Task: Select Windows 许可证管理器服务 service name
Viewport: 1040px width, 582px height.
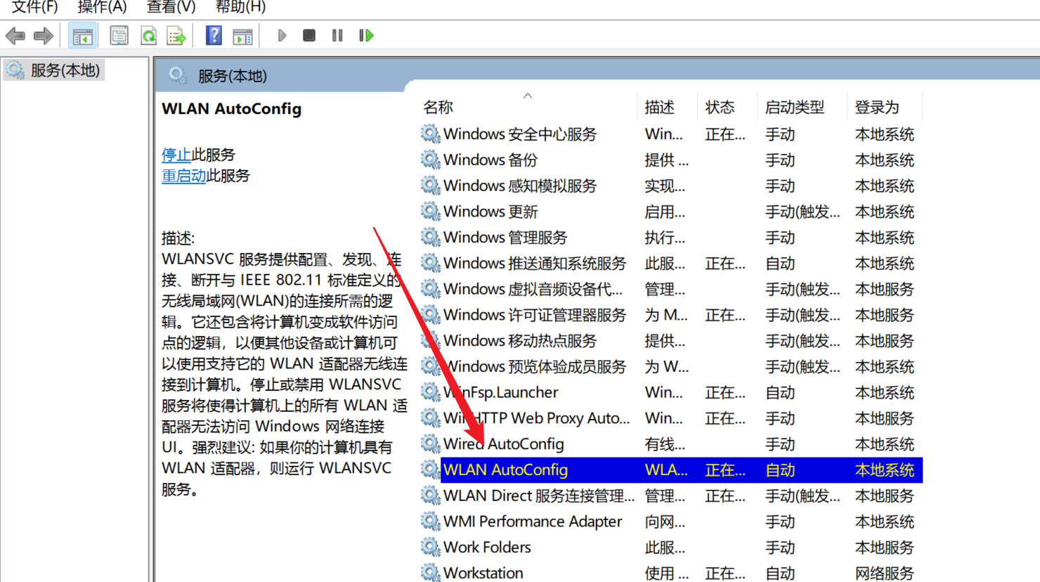Action: pos(535,315)
